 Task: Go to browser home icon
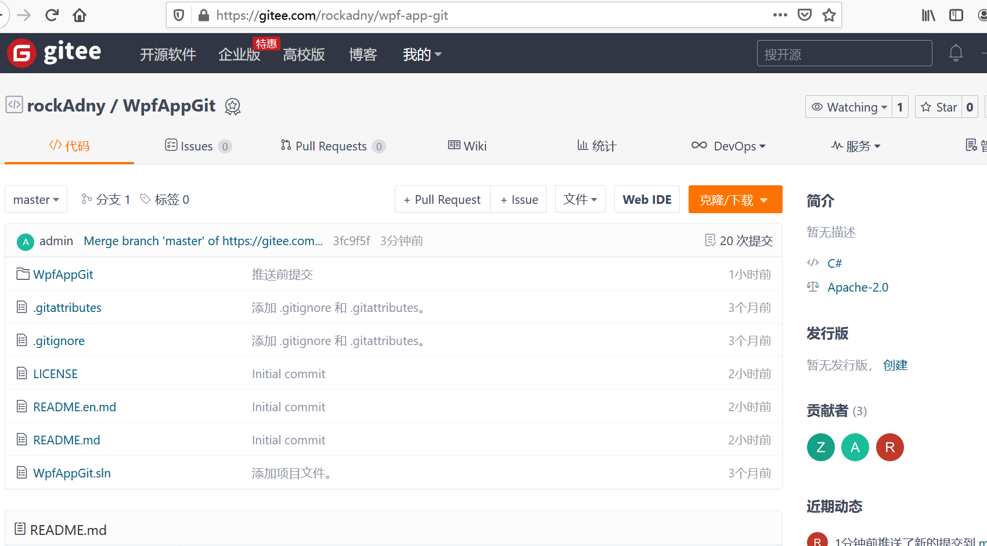80,15
